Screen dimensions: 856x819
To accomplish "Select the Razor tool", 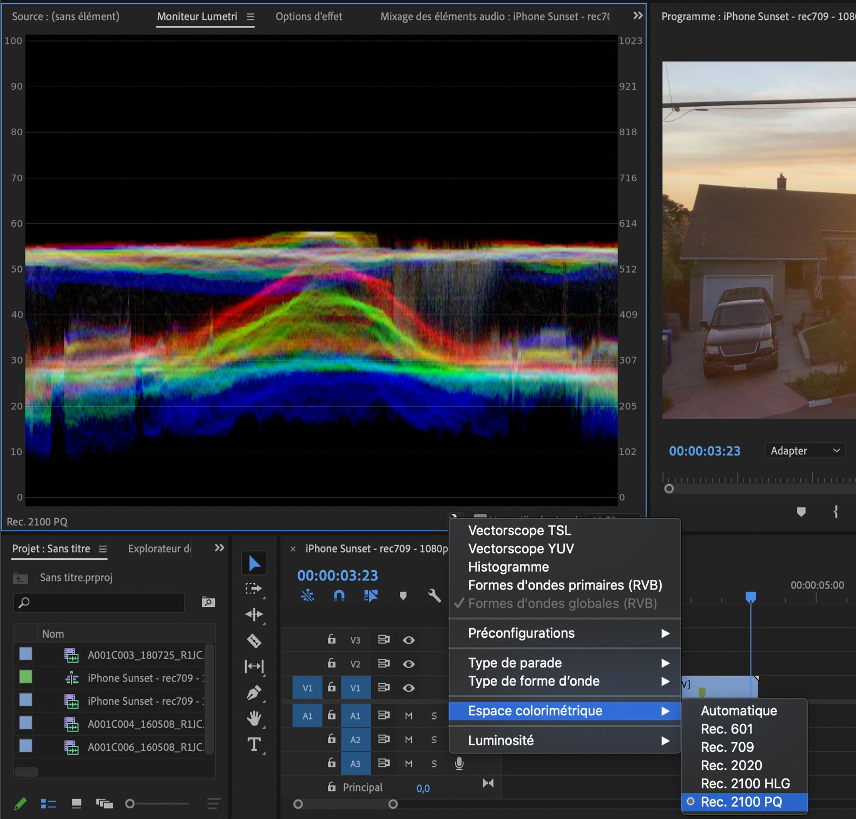I will [x=254, y=640].
